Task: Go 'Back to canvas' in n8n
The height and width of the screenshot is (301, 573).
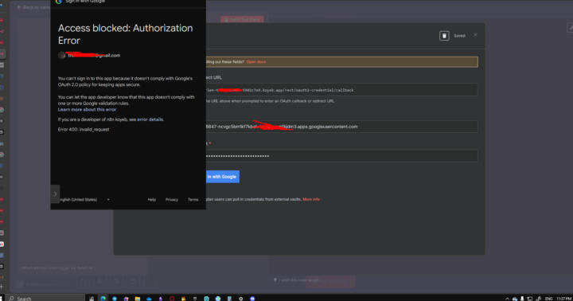Action: pos(33,7)
